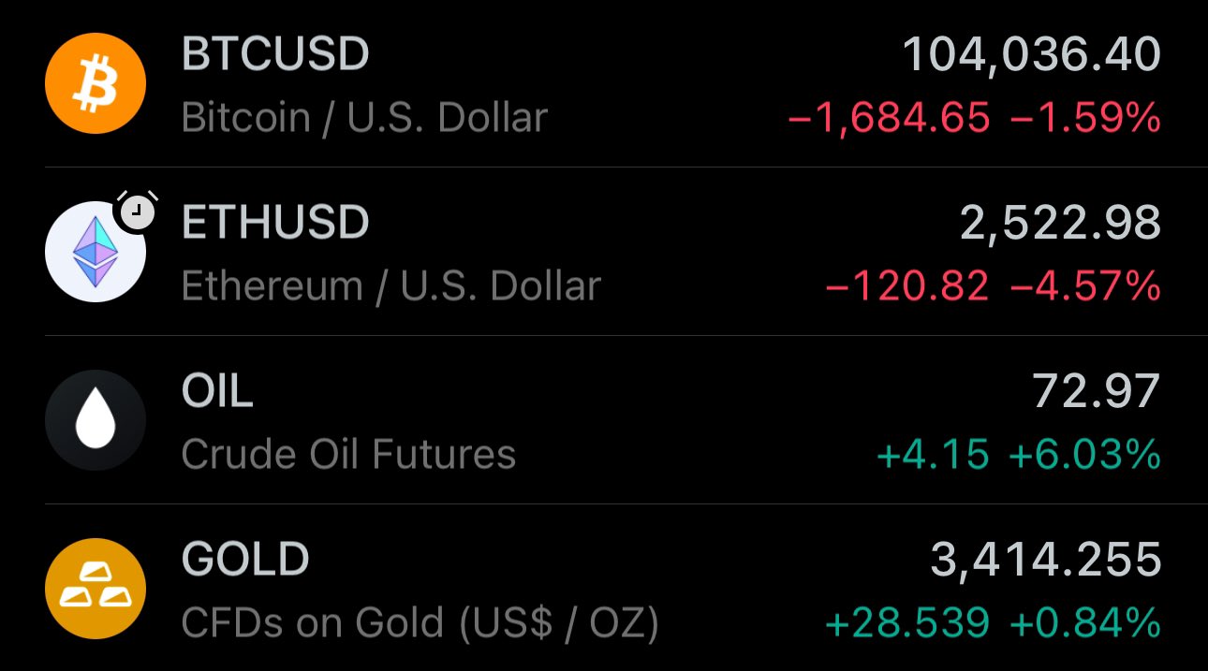Open the Crude Oil Futures description
Viewport: 1208px width, 671px height.
(x=348, y=455)
